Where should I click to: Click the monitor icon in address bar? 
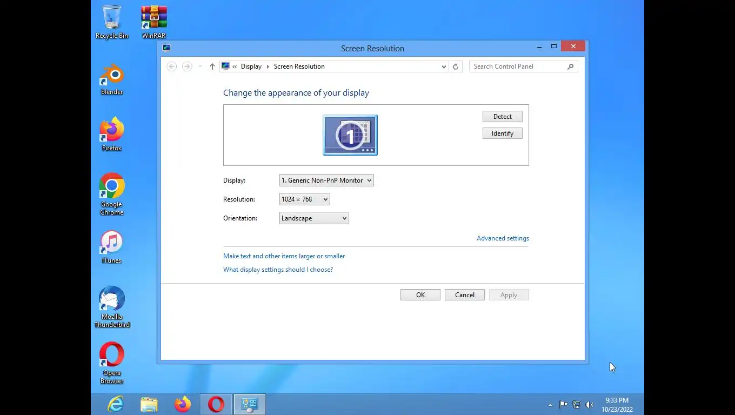click(225, 66)
